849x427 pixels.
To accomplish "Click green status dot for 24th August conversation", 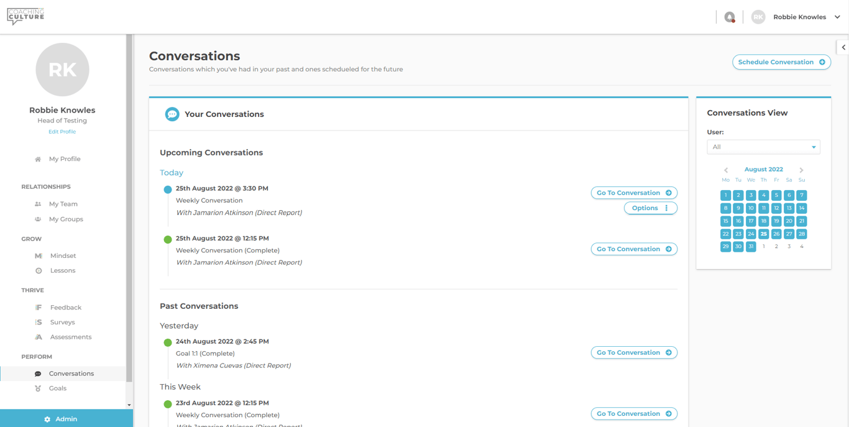I will (x=168, y=342).
